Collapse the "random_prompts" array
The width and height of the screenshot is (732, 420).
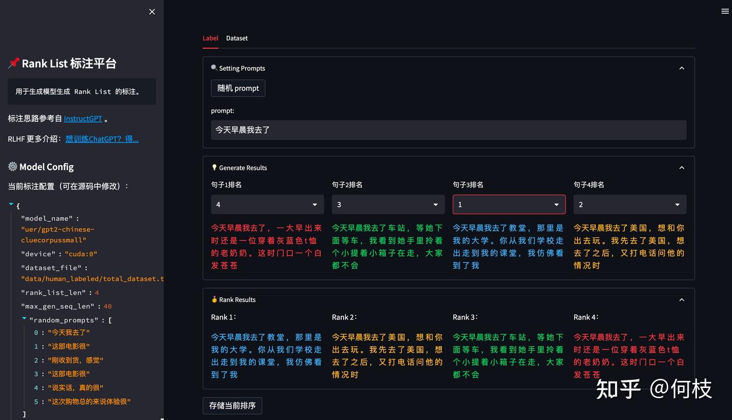pos(24,318)
